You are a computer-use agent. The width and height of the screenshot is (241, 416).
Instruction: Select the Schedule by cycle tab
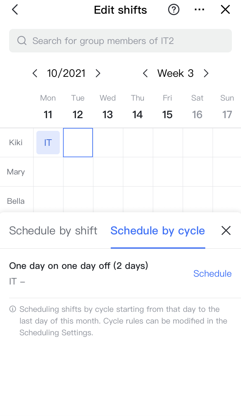coord(158,230)
